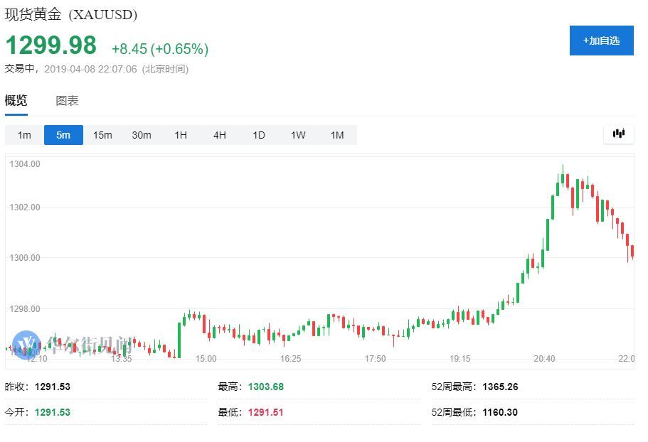Switch chart to 1H interval

pyautogui.click(x=181, y=135)
